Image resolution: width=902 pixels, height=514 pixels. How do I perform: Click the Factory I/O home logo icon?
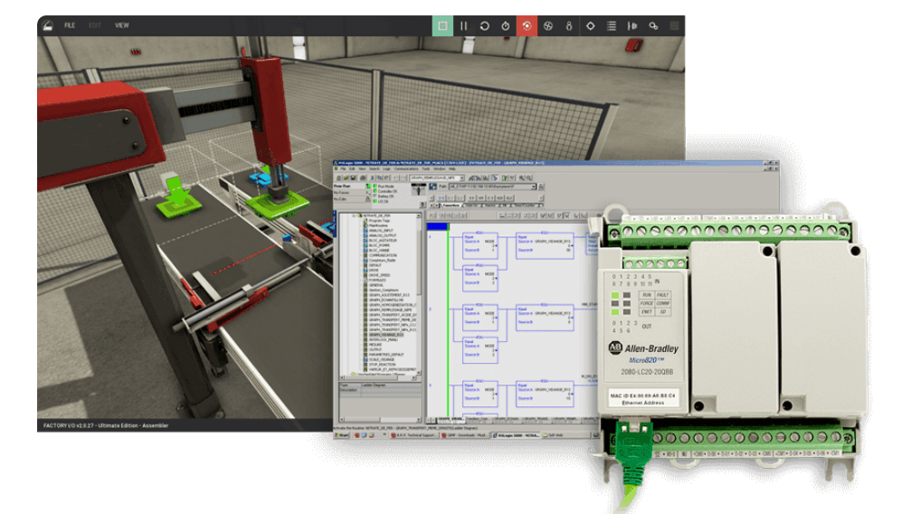(47, 25)
